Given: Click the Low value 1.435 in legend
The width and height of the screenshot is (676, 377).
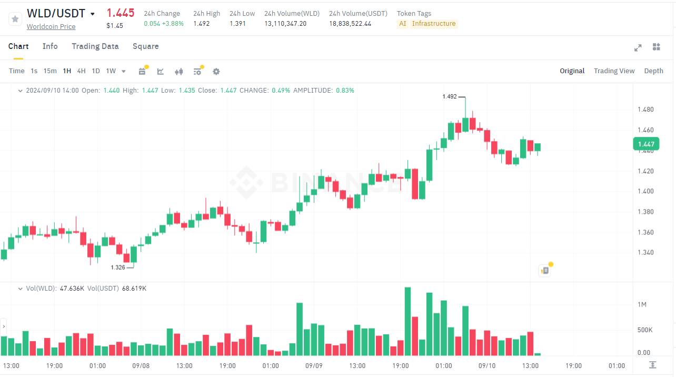Looking at the screenshot, I should click(187, 91).
